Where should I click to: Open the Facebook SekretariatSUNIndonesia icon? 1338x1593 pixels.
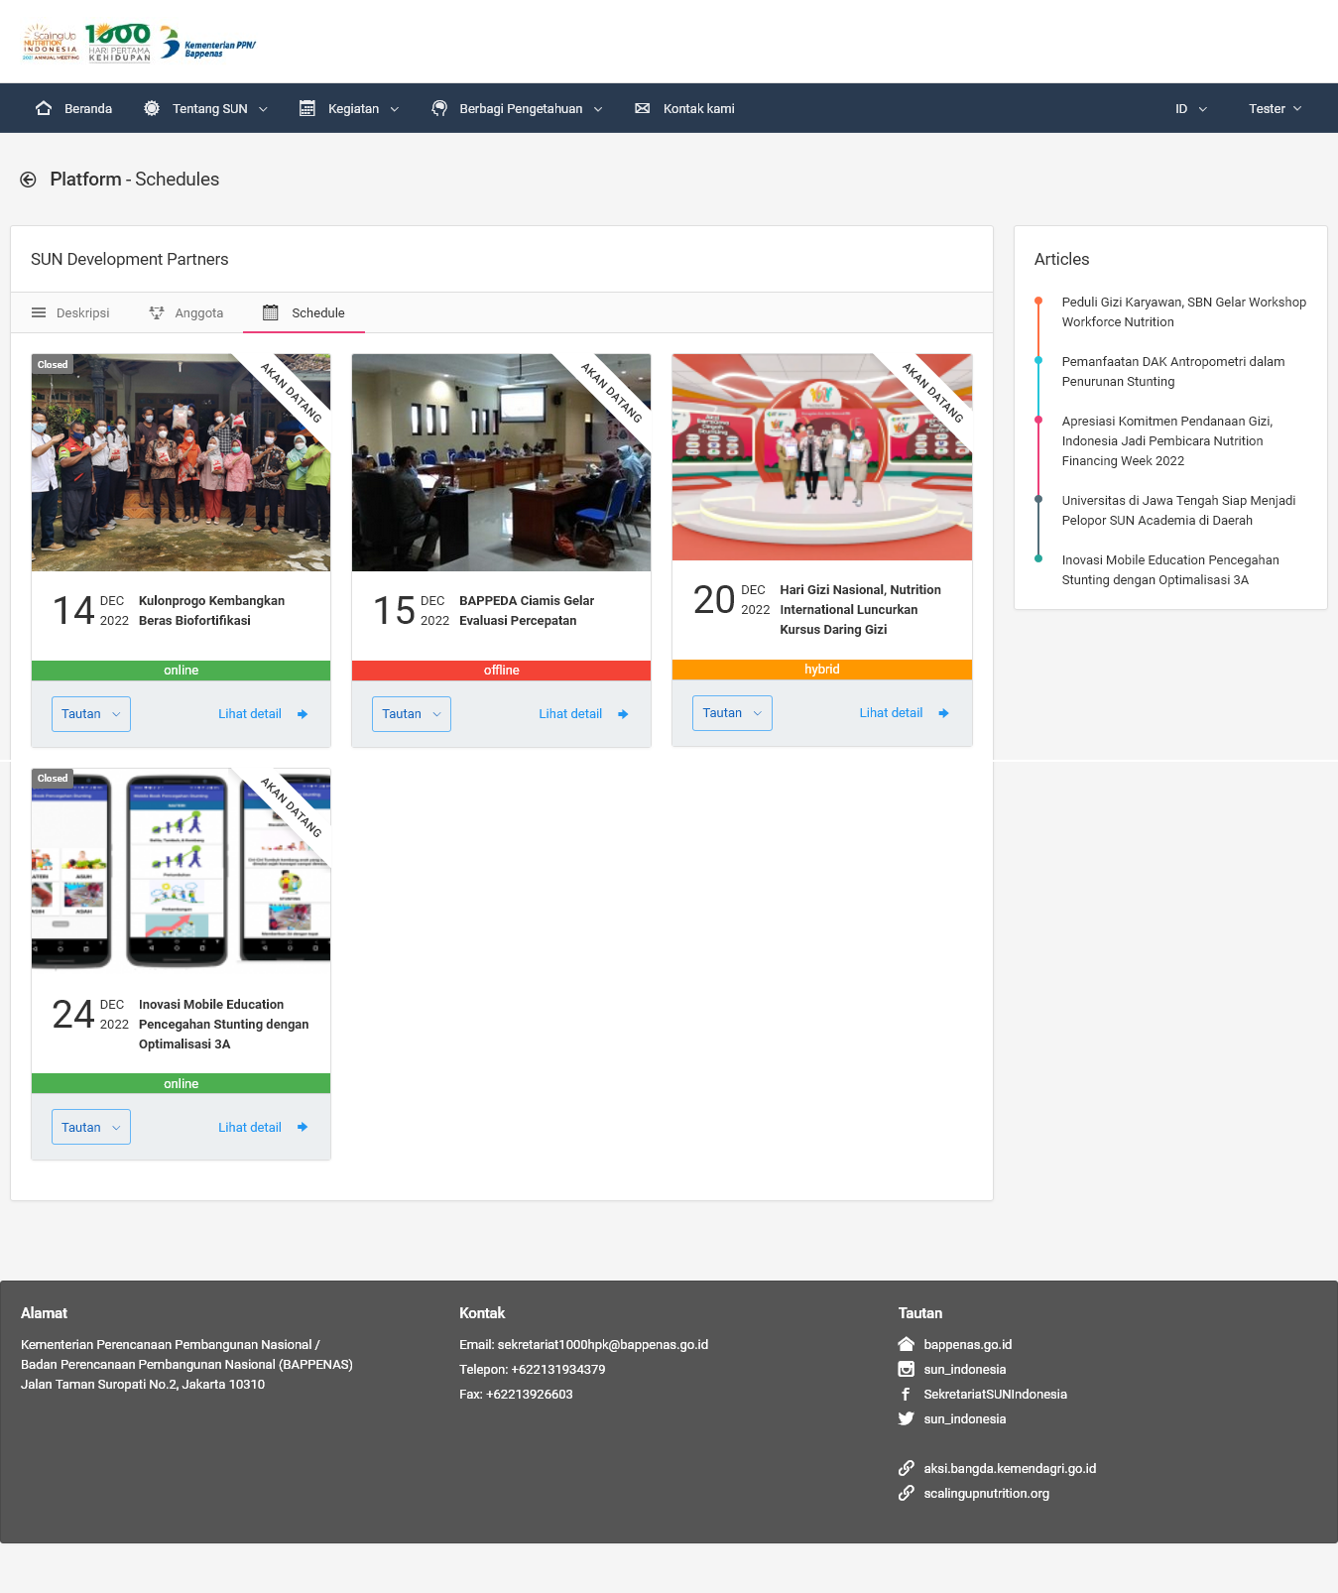pyautogui.click(x=906, y=1394)
